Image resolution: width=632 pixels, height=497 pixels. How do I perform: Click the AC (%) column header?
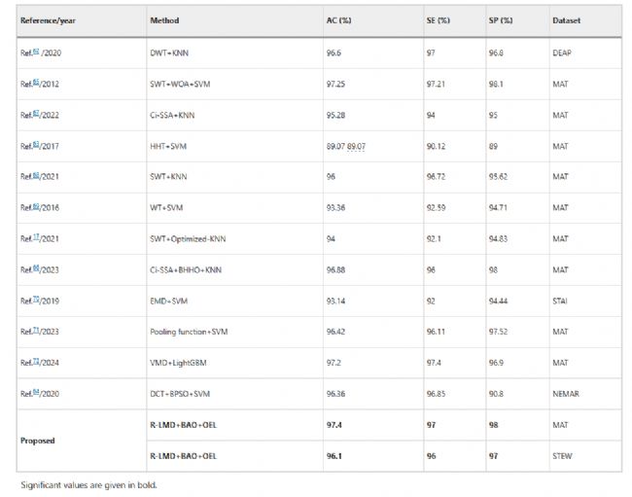(x=341, y=19)
